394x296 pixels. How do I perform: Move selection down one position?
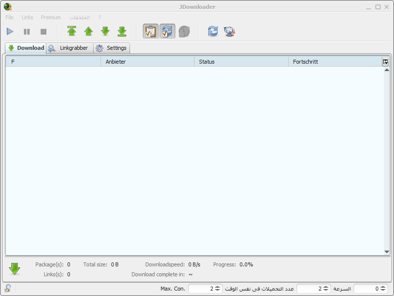click(105, 32)
